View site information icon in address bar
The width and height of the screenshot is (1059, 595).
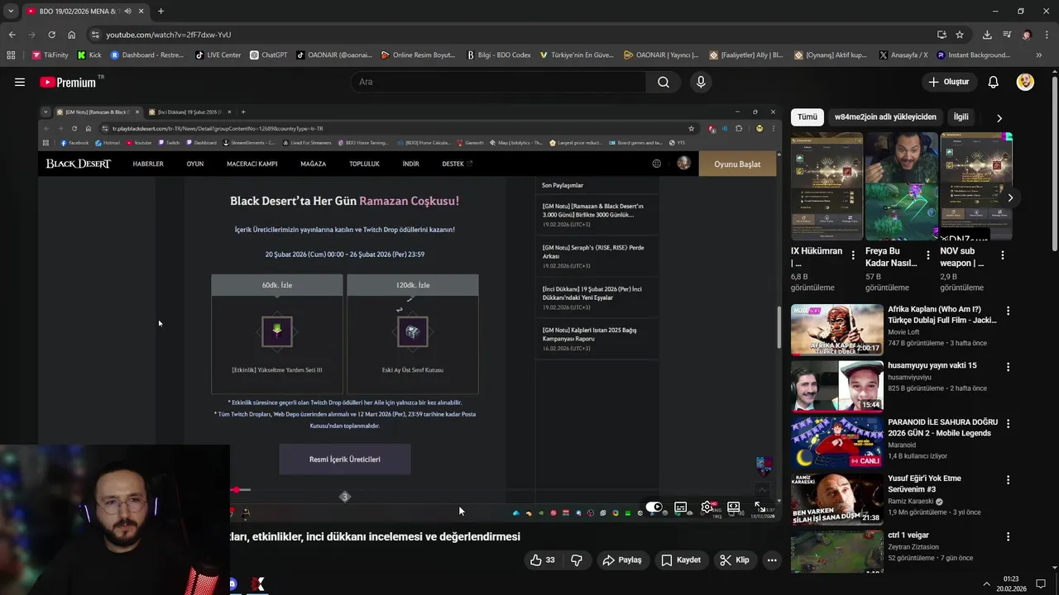click(96, 35)
